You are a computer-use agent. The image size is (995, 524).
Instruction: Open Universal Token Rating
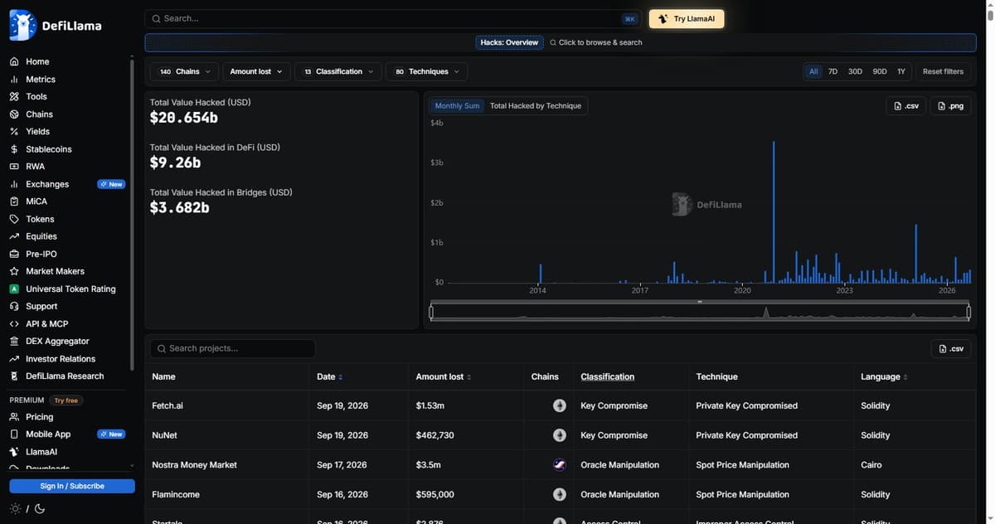70,289
